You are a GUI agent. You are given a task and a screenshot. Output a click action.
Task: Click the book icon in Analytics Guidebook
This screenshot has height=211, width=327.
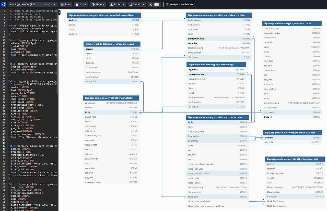click(x=168, y=4)
